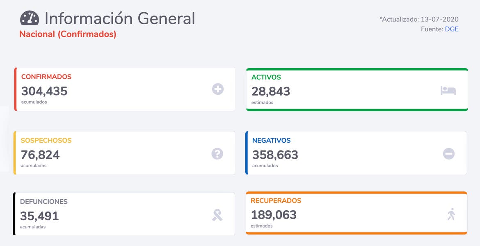480x246 pixels.
Task: Click the plus icon in Confirmados card
Action: tap(218, 89)
